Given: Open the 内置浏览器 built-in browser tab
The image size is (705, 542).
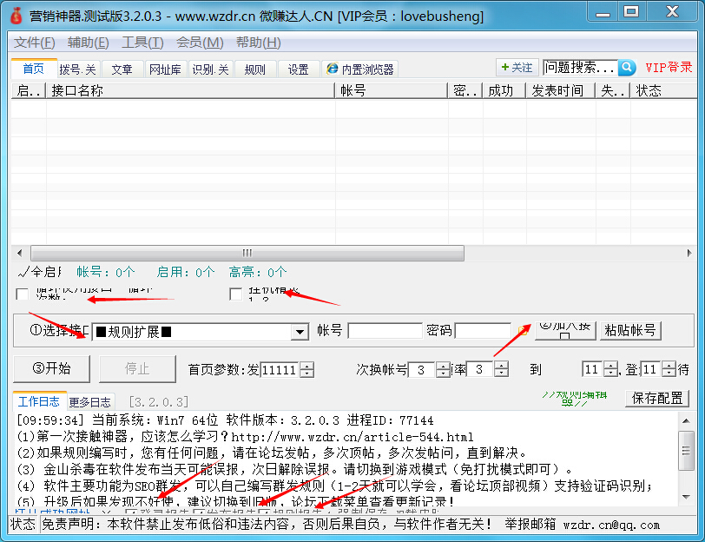Looking at the screenshot, I should coord(360,69).
